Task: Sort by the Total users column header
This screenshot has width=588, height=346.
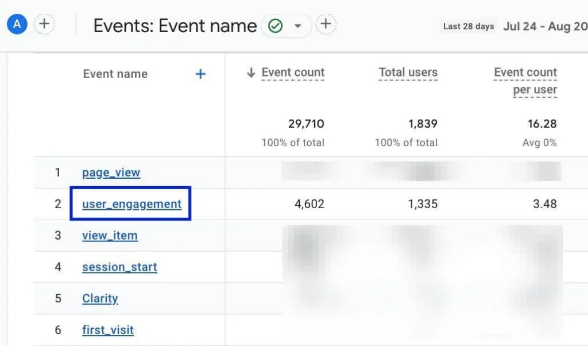Action: [x=408, y=72]
